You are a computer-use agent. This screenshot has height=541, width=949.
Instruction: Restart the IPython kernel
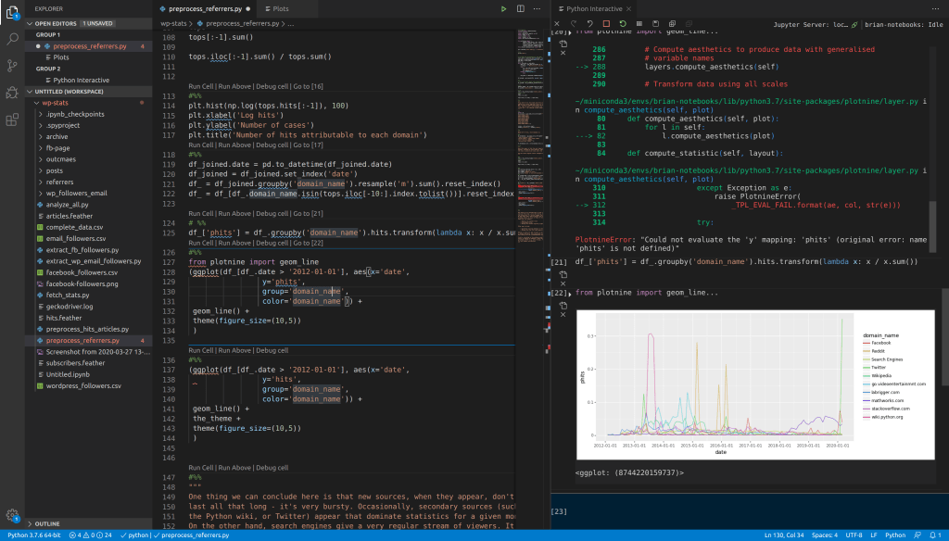coord(622,24)
